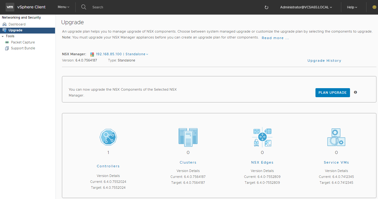Open the Menu dropdown
378x199 pixels.
coord(63,7)
